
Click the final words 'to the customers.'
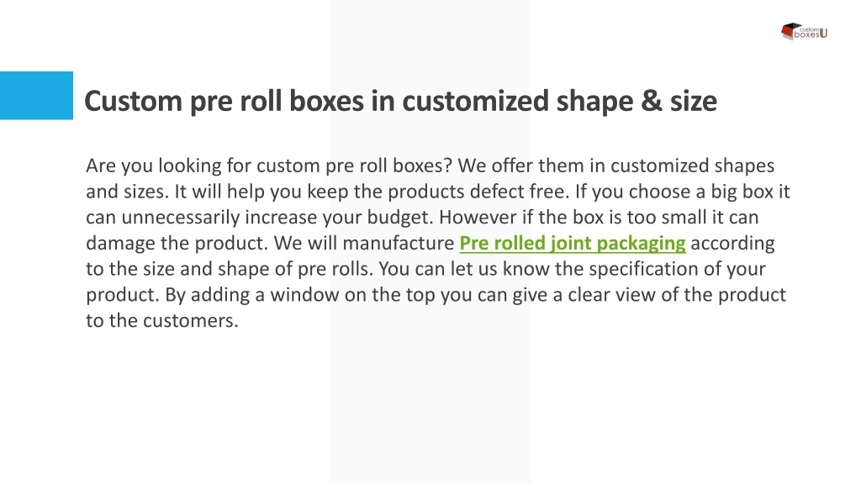162,320
